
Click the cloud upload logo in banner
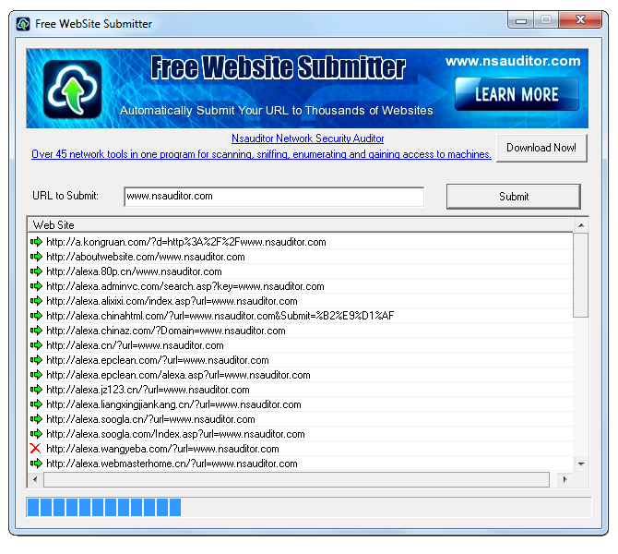(72, 90)
